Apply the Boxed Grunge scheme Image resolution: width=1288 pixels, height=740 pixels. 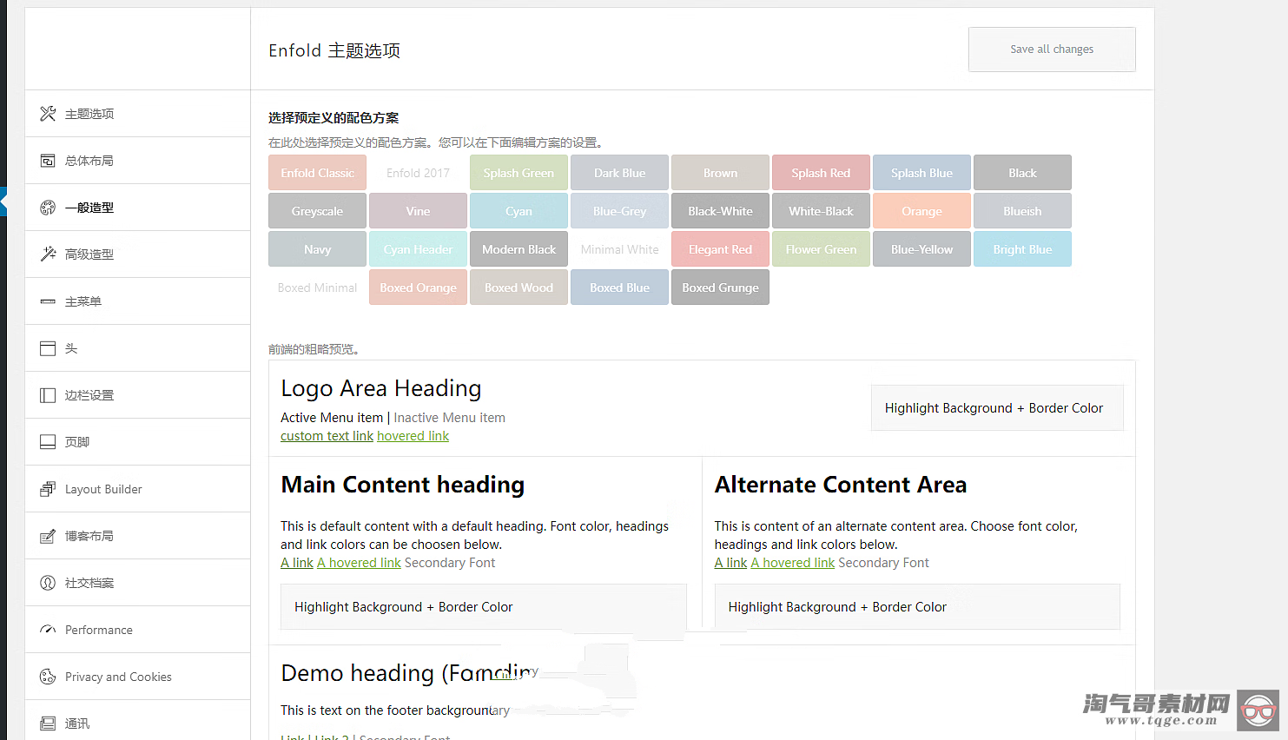tap(720, 287)
